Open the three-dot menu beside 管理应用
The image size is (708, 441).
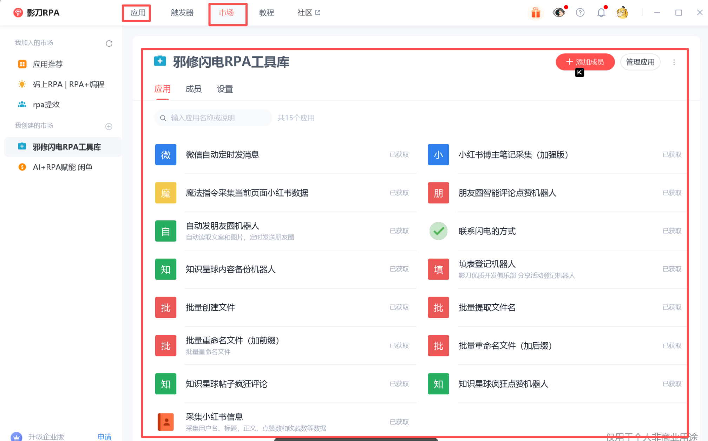point(674,62)
